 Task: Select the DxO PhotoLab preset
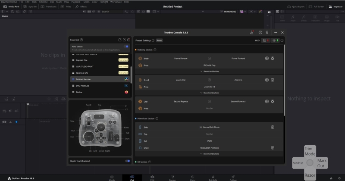tap(100, 86)
